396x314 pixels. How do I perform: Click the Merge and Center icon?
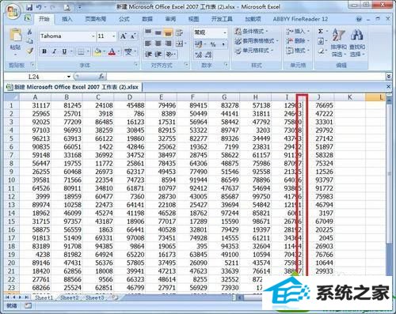click(179, 44)
